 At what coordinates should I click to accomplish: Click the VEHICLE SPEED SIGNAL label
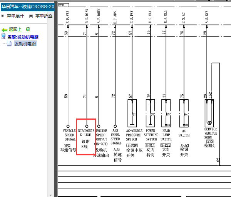click(x=69, y=135)
